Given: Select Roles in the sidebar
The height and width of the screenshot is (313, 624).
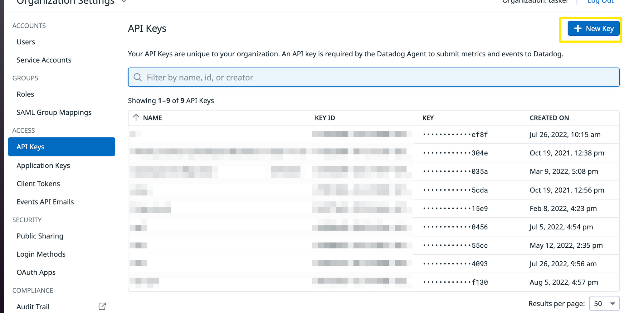Looking at the screenshot, I should [x=25, y=94].
